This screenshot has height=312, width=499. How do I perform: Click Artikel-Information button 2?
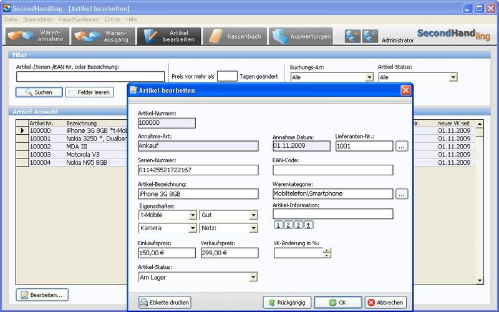288,225
